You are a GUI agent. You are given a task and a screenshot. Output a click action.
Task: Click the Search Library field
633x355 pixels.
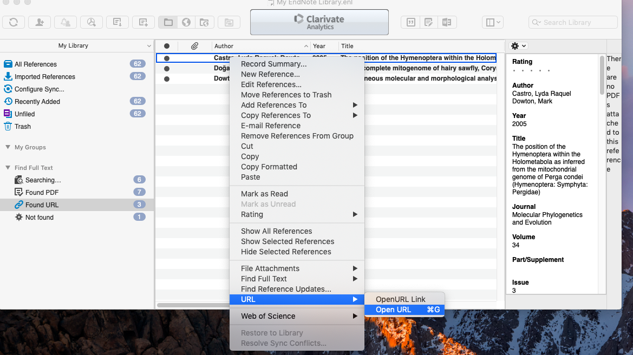(573, 22)
